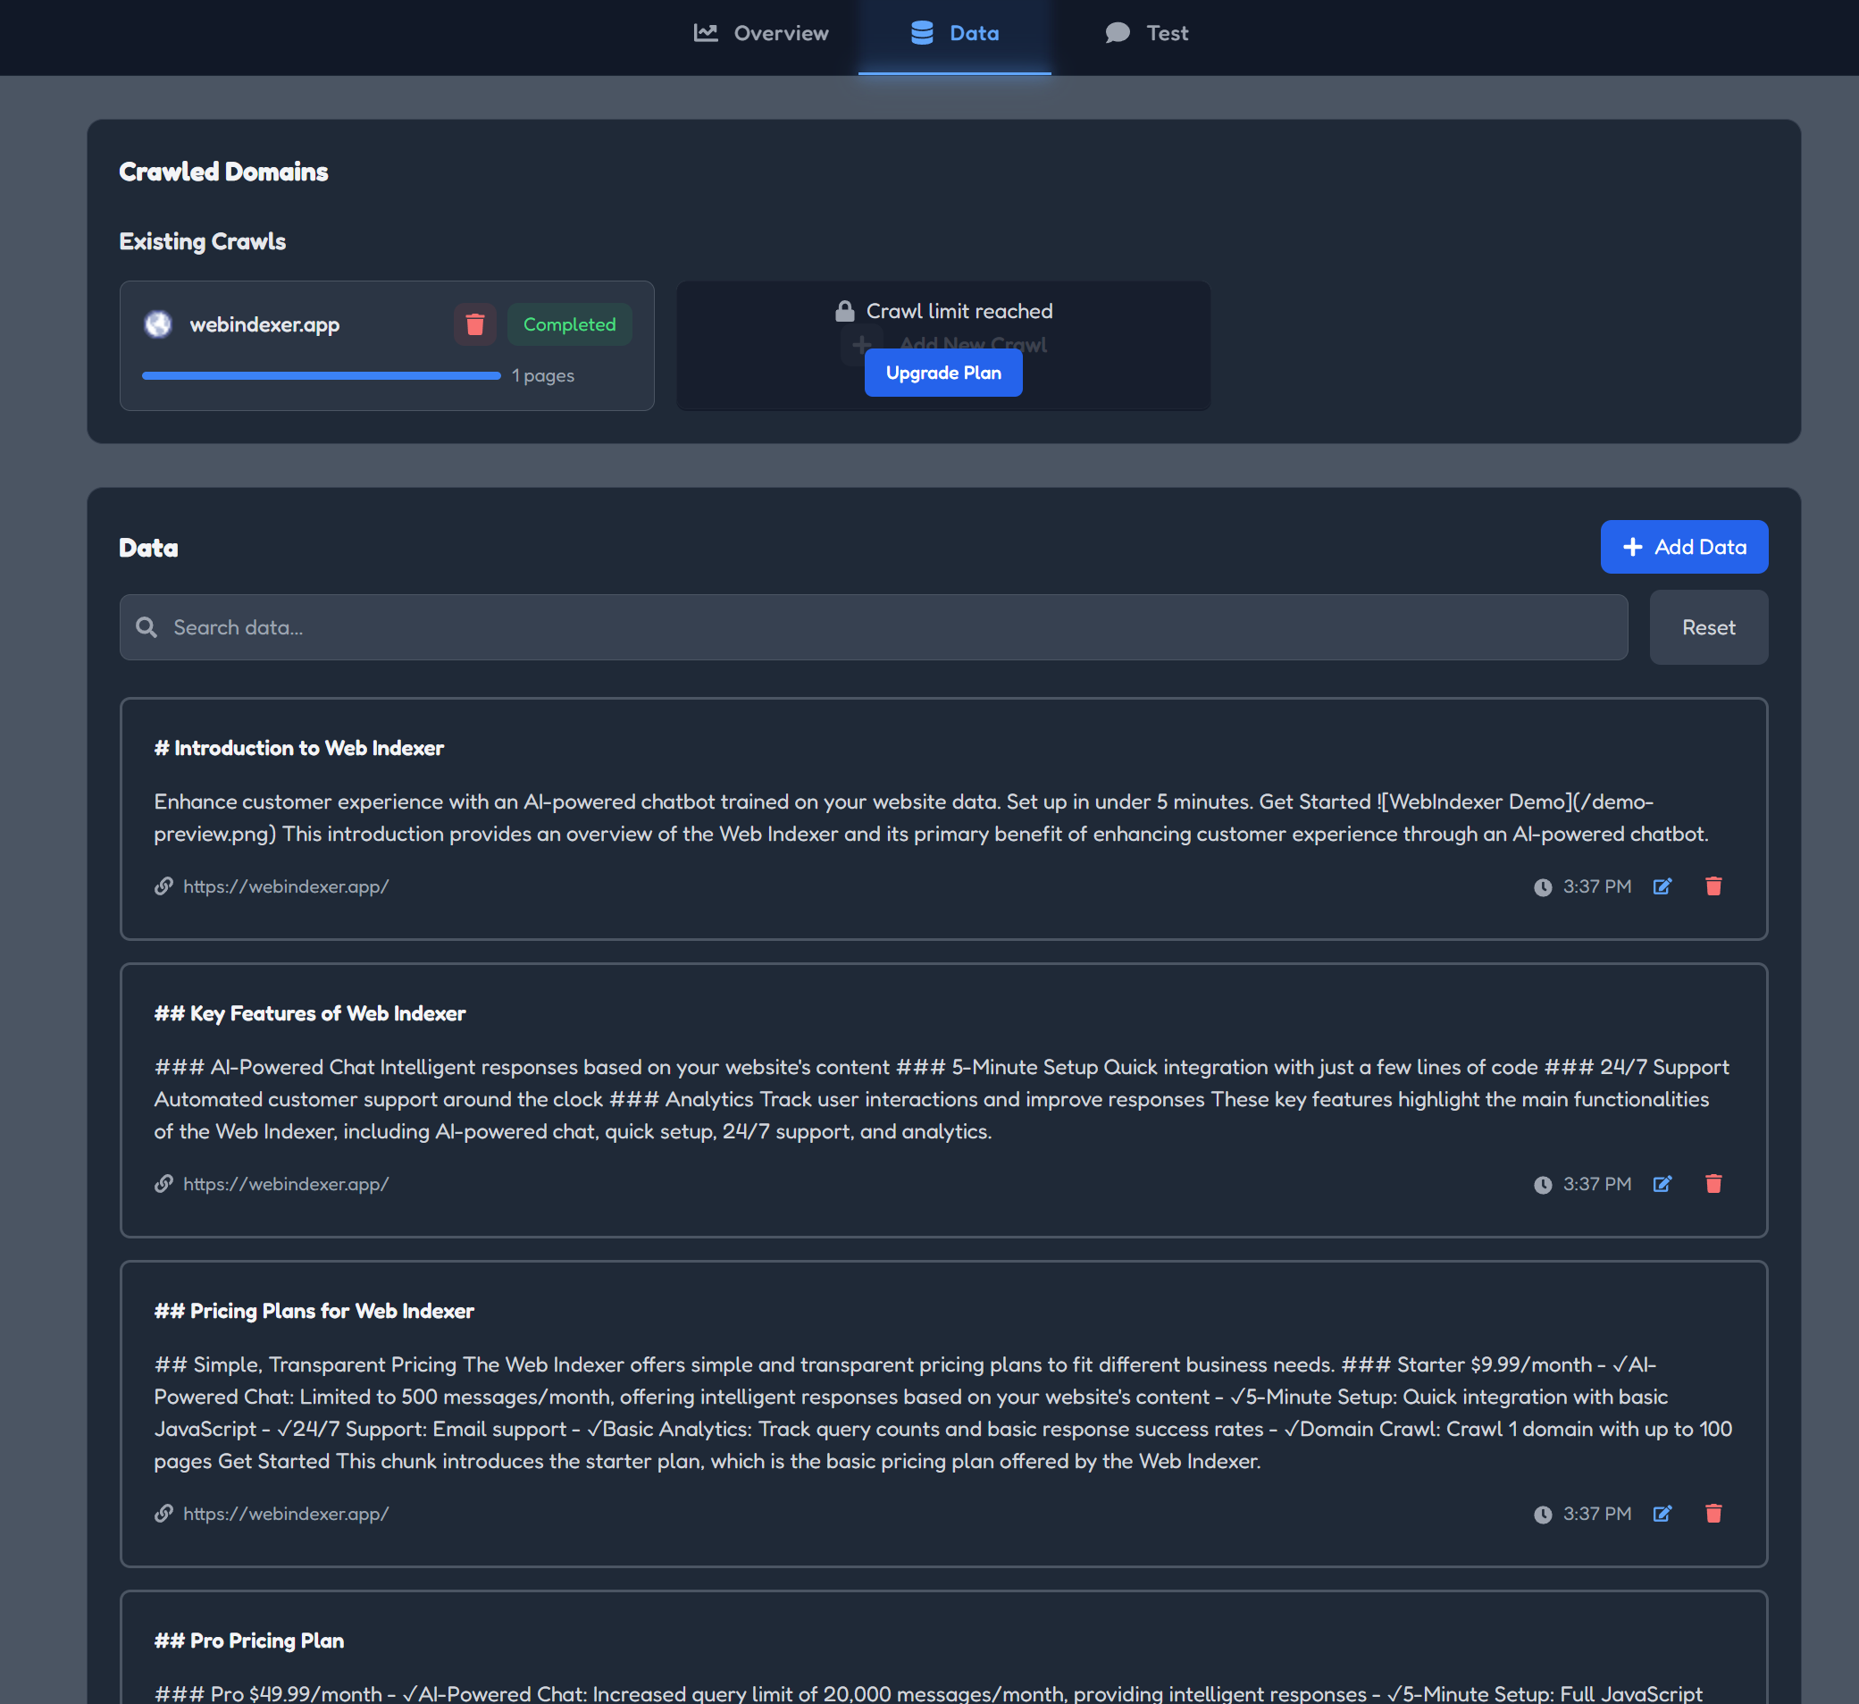Click the webindexer.app crawl progress bar

[x=321, y=375]
